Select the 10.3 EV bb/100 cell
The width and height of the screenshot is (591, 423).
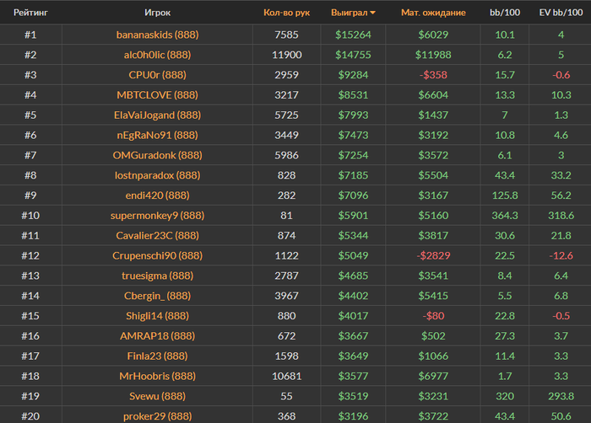coord(561,95)
